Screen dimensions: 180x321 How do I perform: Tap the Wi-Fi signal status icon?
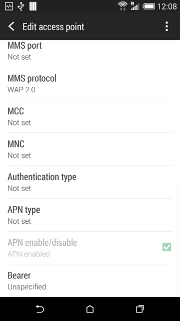pyautogui.click(x=122, y=7)
